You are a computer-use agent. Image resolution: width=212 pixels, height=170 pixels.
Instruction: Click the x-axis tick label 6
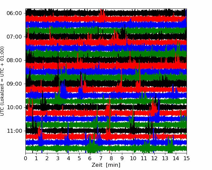pyautogui.click(x=90, y=158)
